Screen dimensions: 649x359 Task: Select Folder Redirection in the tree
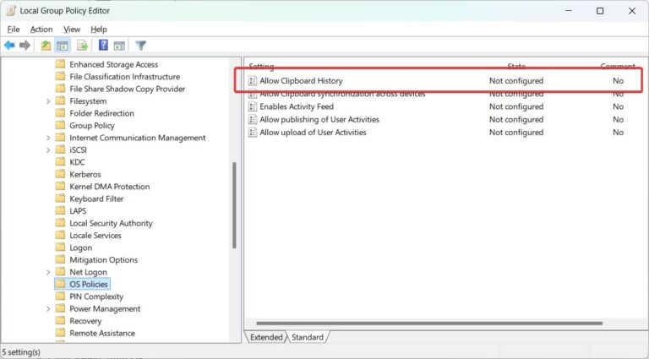(101, 113)
